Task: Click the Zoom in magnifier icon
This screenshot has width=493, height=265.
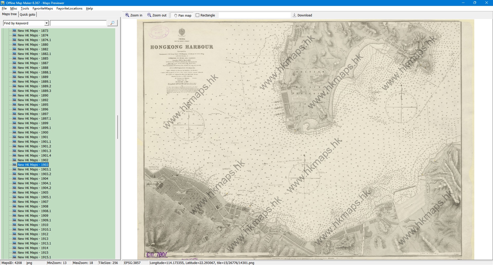Action: click(x=127, y=15)
